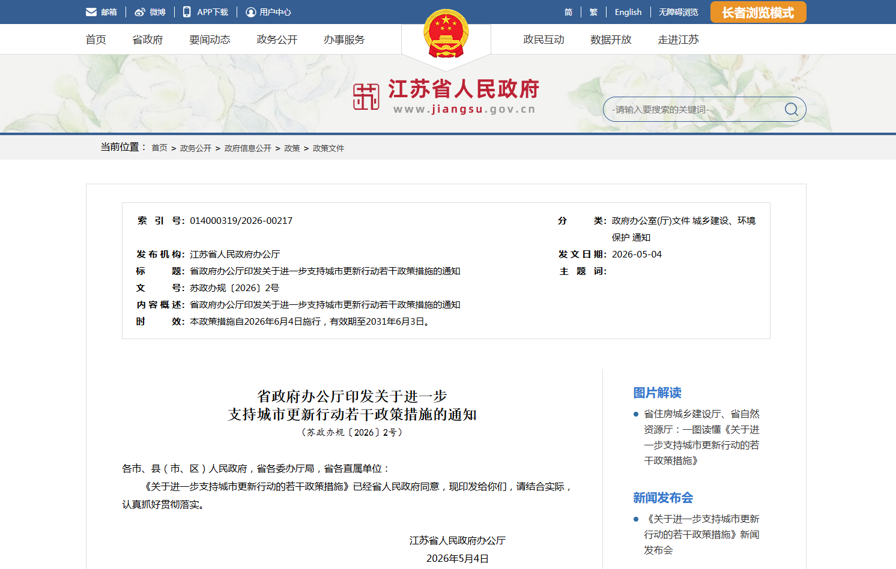The width and height of the screenshot is (896, 569).
Task: Open 图片解读 article on 一图读懂
Action: pyautogui.click(x=701, y=438)
